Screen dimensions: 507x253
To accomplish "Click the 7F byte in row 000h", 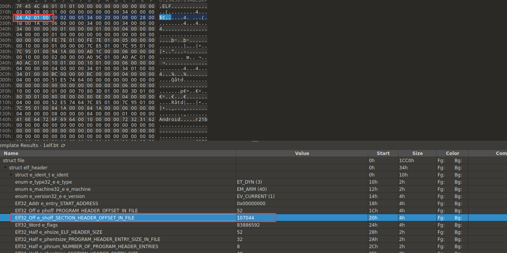I will 19,6.
